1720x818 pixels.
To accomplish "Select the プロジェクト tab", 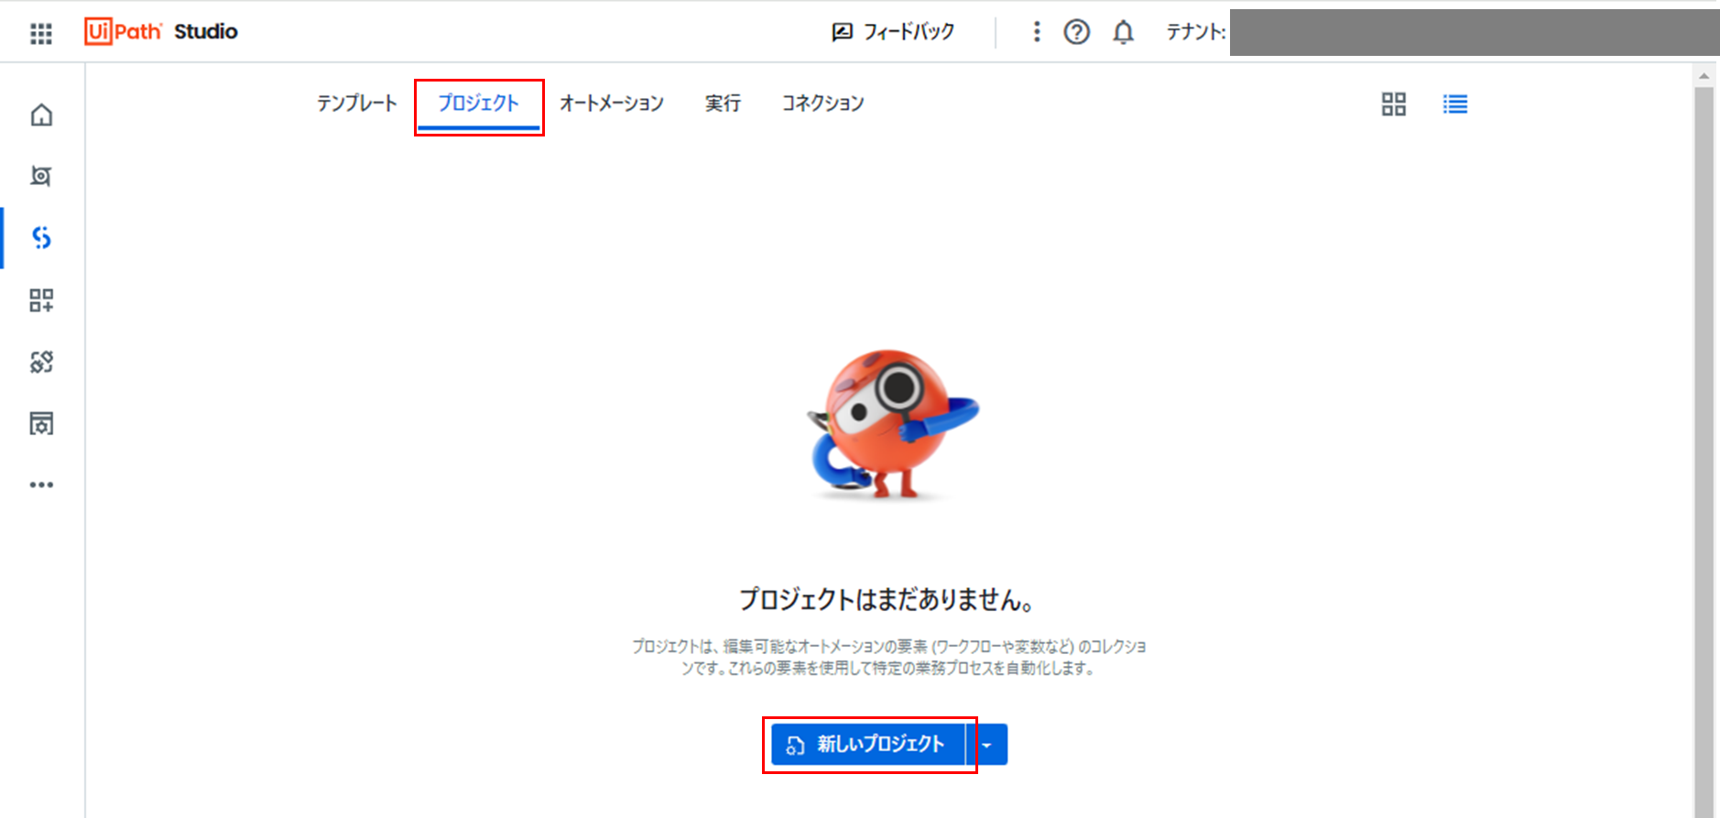I will (478, 104).
